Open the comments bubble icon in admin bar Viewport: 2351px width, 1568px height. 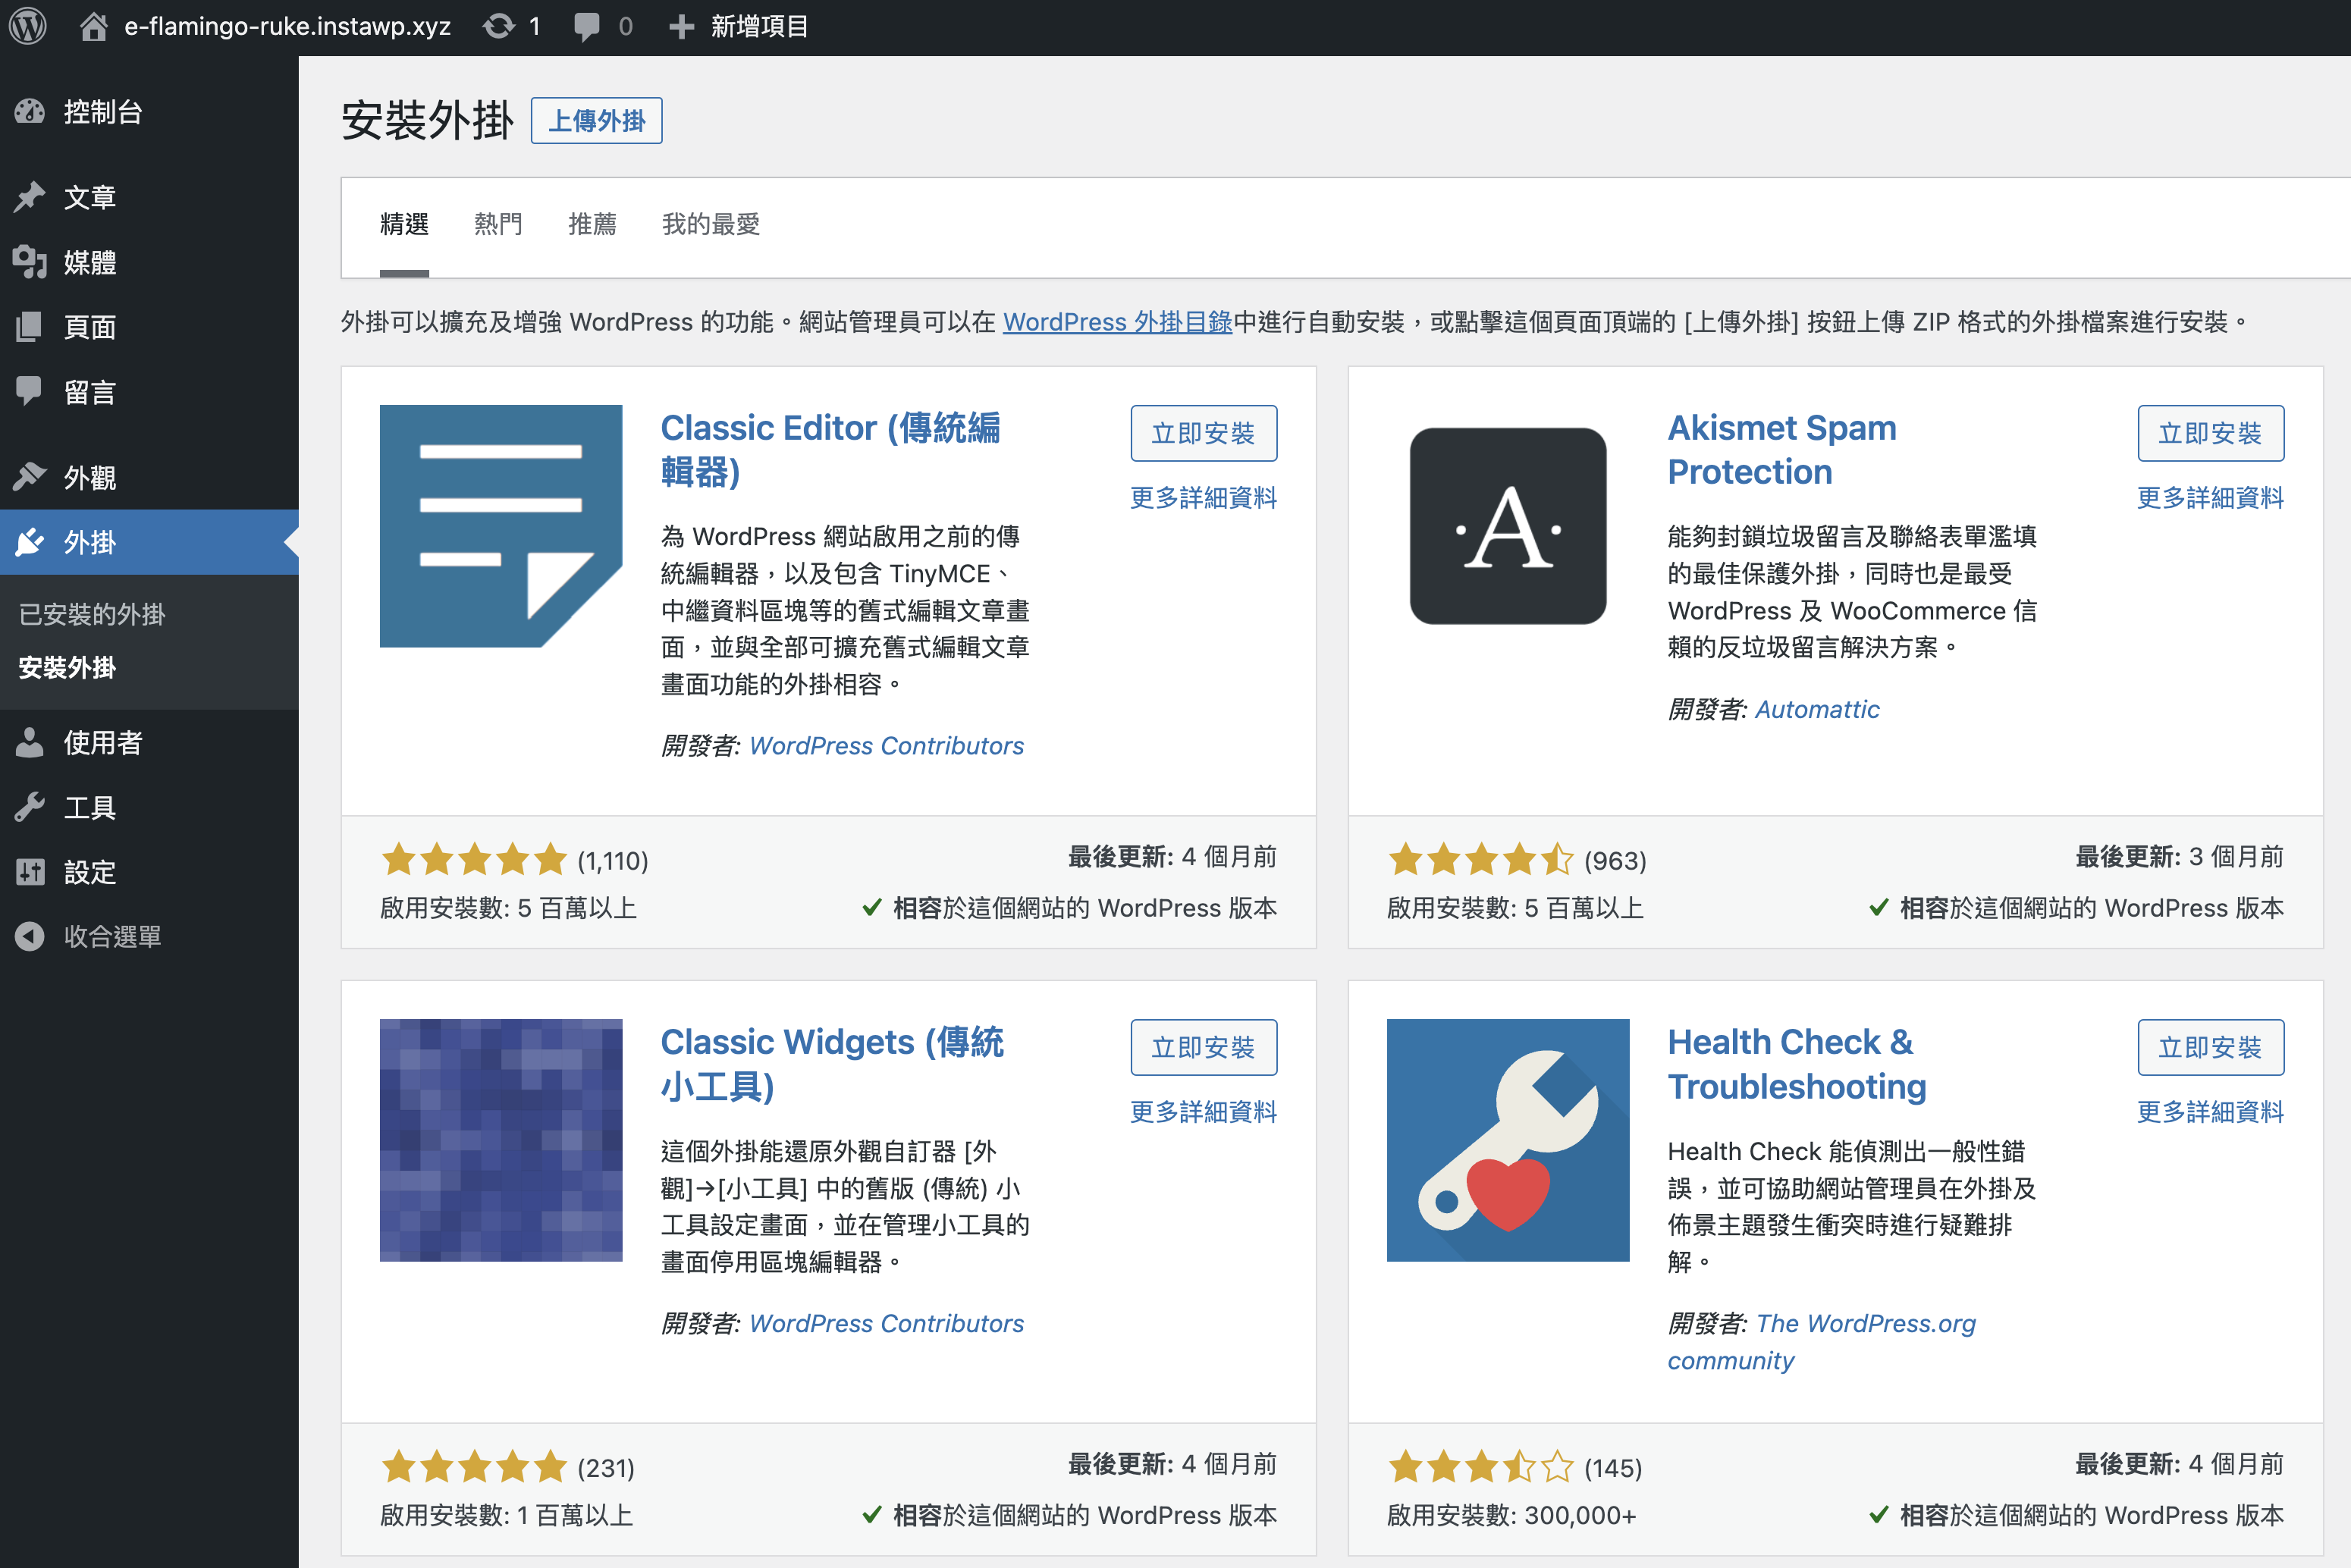point(587,26)
